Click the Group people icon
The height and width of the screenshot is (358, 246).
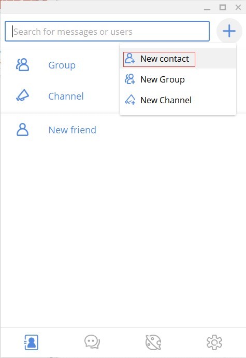coord(23,65)
